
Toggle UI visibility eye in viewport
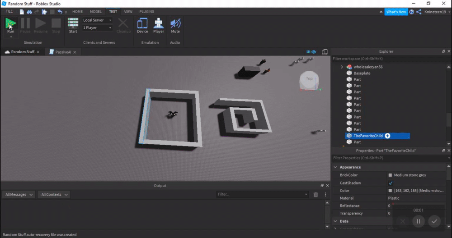(x=311, y=52)
